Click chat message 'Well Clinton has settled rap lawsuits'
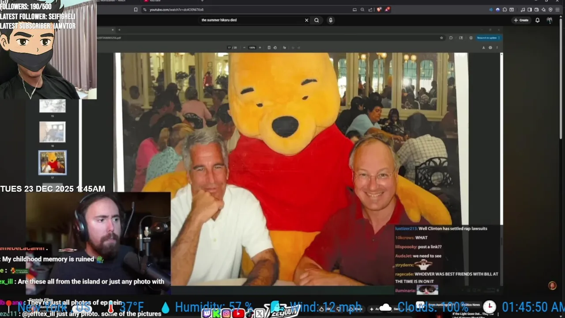Screen dimensions: 565x318 pyautogui.click(x=452, y=228)
